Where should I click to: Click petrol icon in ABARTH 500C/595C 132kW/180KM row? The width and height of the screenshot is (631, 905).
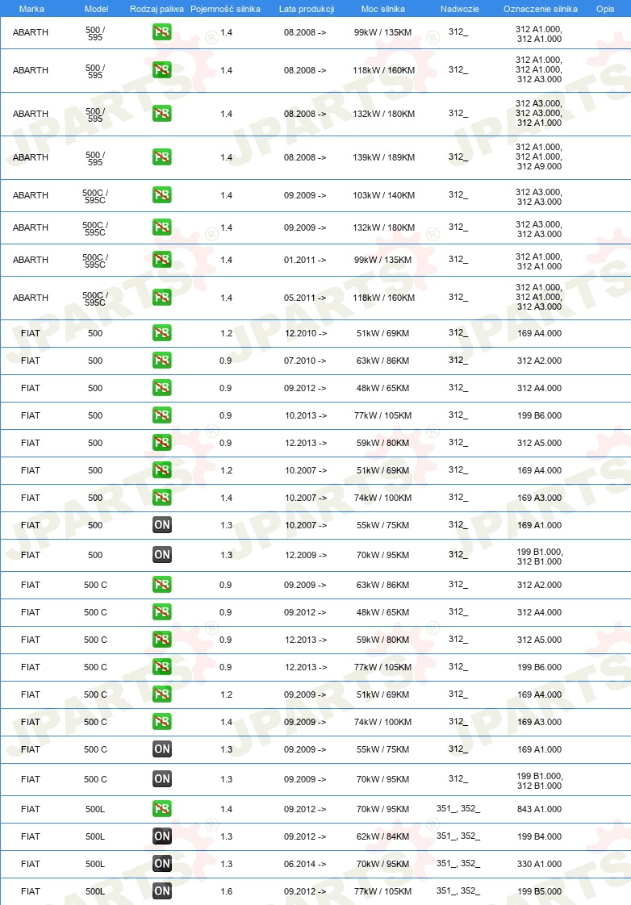click(x=162, y=227)
